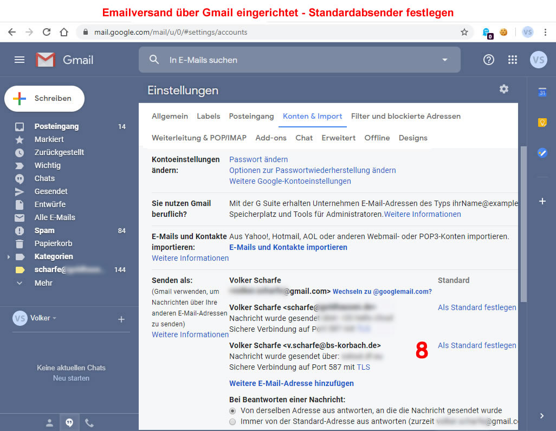
Task: Click the search magnifier icon
Action: pos(154,60)
